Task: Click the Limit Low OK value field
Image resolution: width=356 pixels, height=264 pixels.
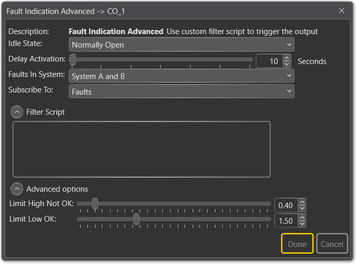Action: pyautogui.click(x=286, y=221)
